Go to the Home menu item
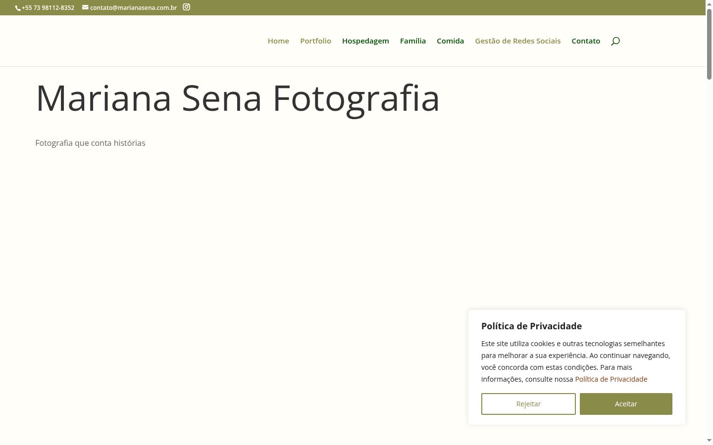Image resolution: width=713 pixels, height=445 pixels. coord(278,41)
